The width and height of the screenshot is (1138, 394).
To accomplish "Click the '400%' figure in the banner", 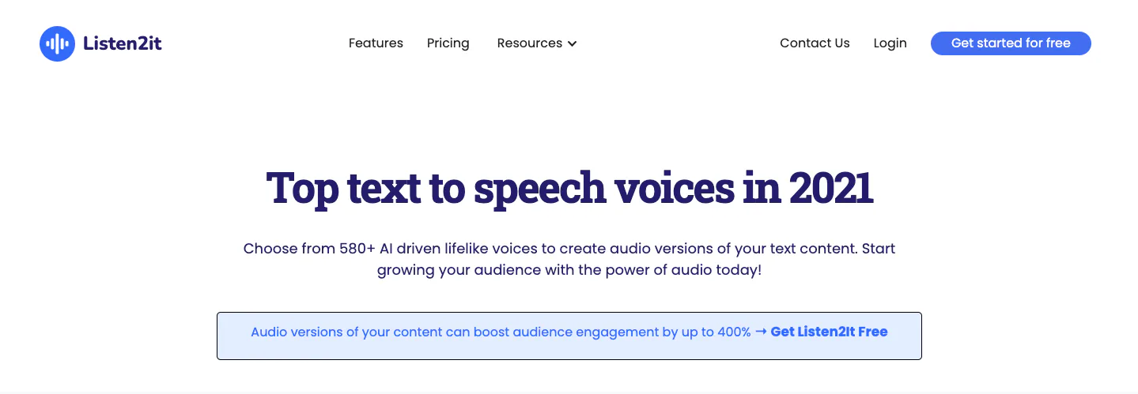I will click(x=733, y=332).
